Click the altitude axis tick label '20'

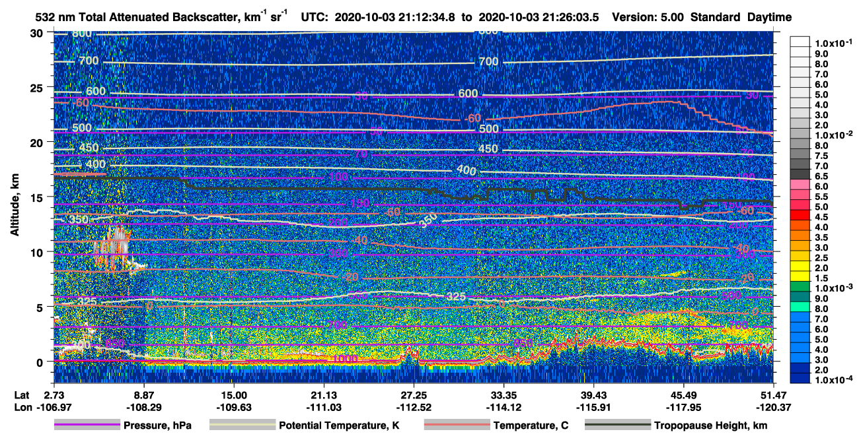[x=37, y=142]
